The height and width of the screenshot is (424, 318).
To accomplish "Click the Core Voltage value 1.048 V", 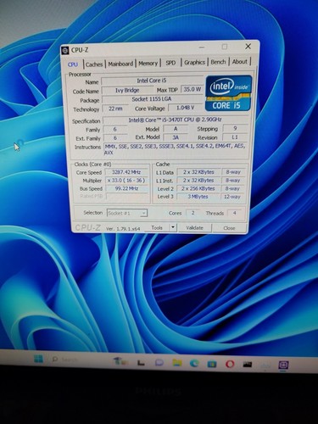I will point(185,108).
